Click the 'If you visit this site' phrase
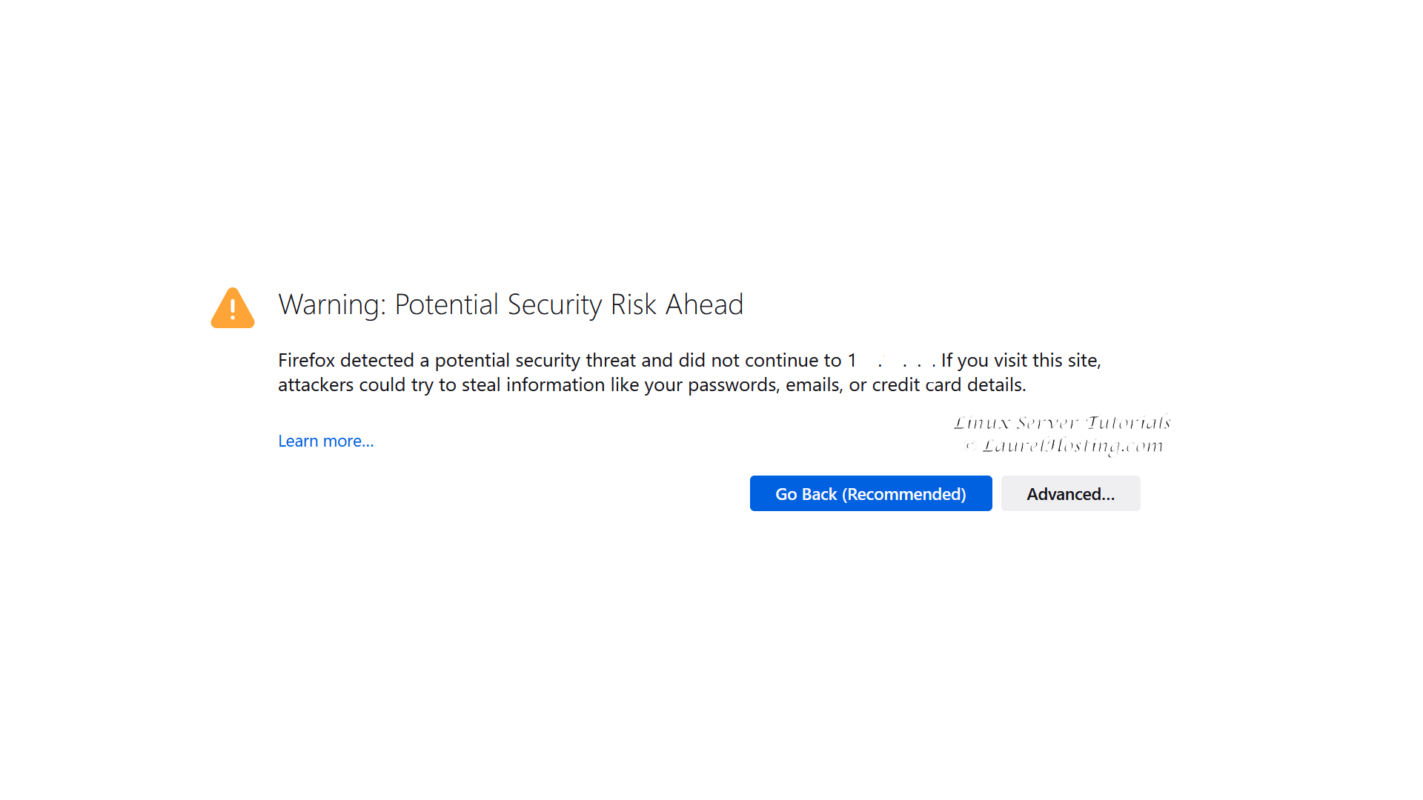Viewport: 1423px width, 800px height. coord(1021,360)
